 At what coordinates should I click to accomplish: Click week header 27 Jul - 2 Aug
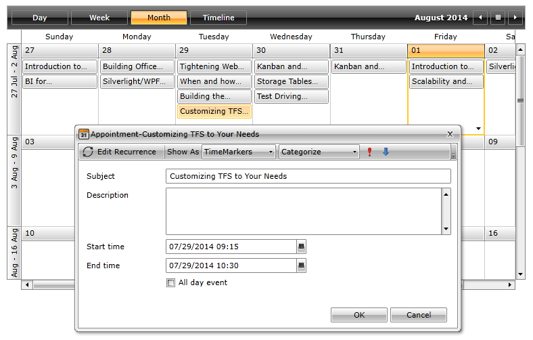[x=14, y=89]
